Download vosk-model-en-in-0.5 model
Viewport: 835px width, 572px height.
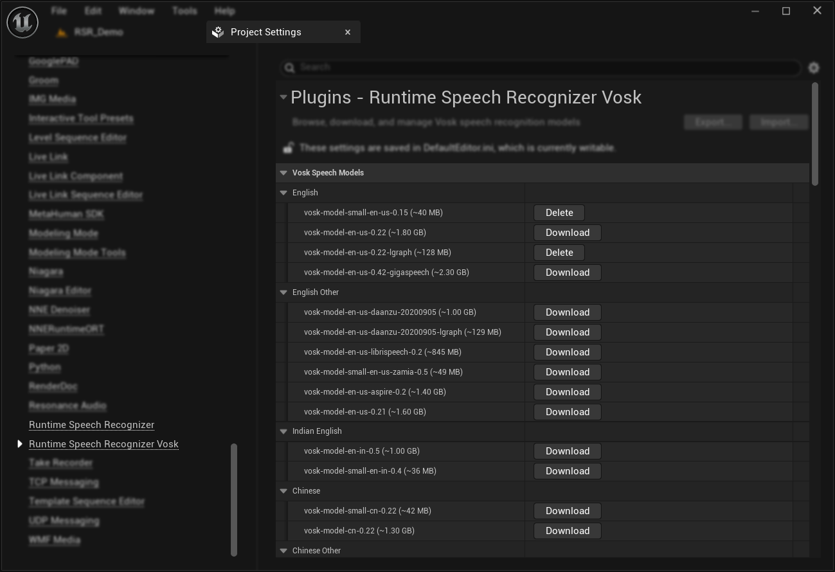(568, 451)
